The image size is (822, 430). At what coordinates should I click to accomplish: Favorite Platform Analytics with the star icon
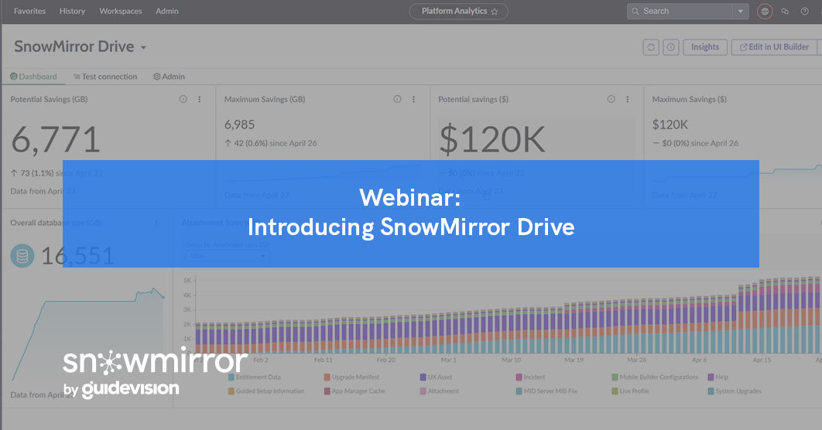pyautogui.click(x=495, y=12)
